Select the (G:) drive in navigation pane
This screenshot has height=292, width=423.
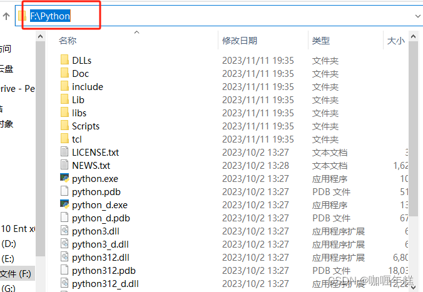point(8,288)
